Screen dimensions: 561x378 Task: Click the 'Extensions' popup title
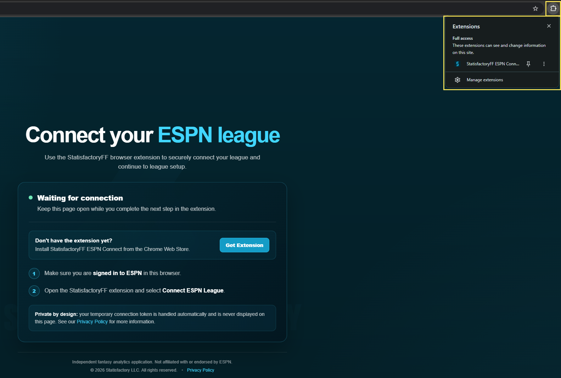466,27
